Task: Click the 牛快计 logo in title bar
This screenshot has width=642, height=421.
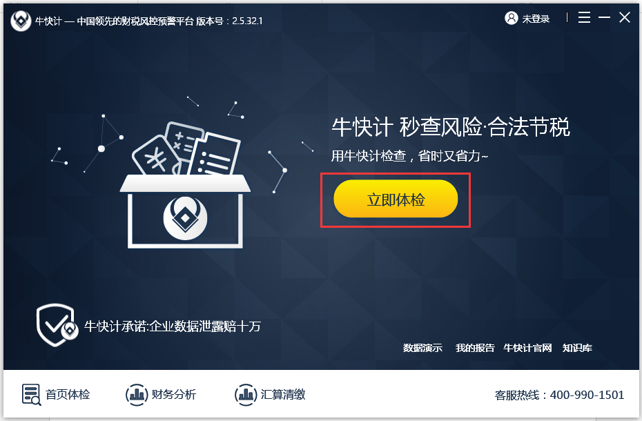Action: pyautogui.click(x=21, y=21)
